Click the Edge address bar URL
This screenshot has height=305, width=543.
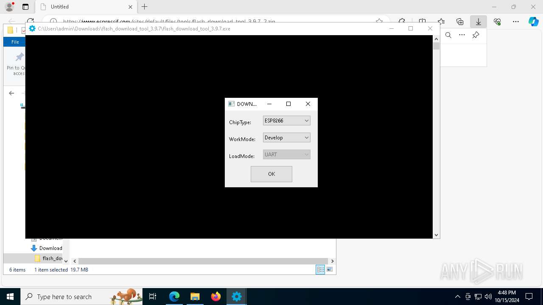click(169, 21)
